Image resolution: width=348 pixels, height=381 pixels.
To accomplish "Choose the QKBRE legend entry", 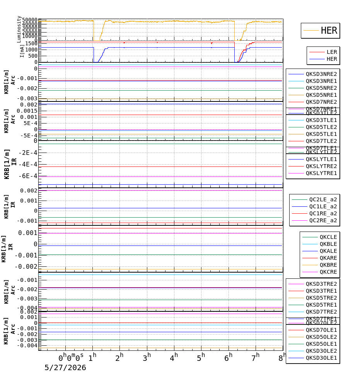I will pyautogui.click(x=328, y=265).
